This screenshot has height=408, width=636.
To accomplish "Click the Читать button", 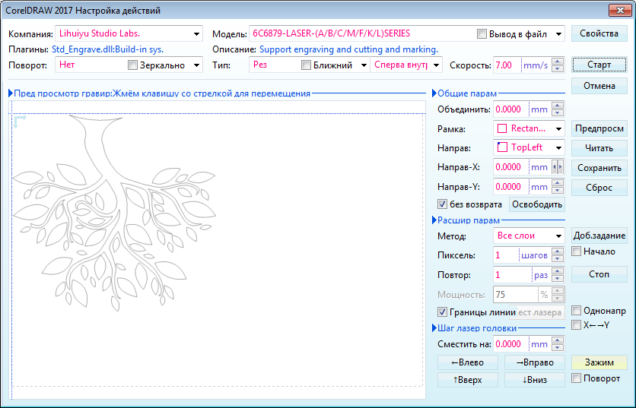I will (599, 148).
